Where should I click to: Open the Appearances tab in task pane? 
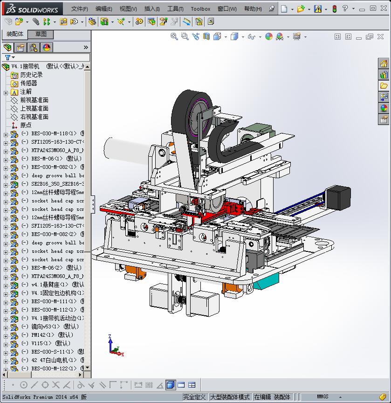pos(384,108)
